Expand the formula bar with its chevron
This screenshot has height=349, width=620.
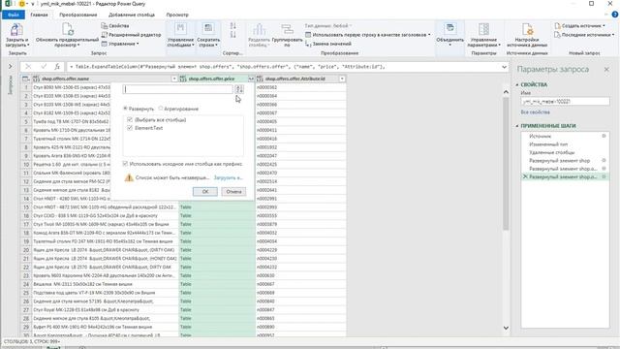pos(504,67)
